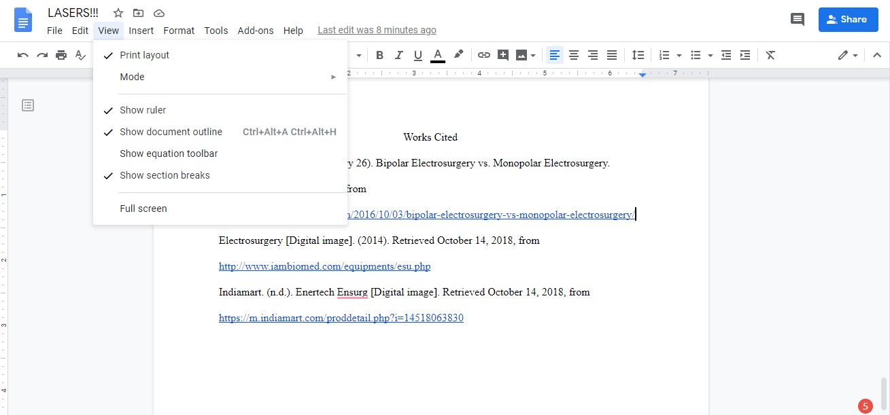This screenshot has width=890, height=415.
Task: Disable Show section breaks
Action: coord(165,175)
